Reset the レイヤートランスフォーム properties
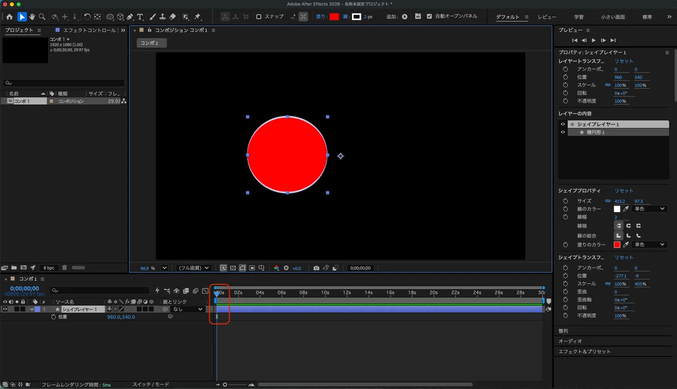Screen dimensions: 677x389 tap(624, 61)
